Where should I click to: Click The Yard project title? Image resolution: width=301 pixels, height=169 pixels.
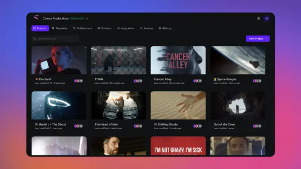(44, 79)
